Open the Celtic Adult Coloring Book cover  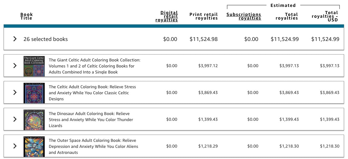pyautogui.click(x=34, y=93)
